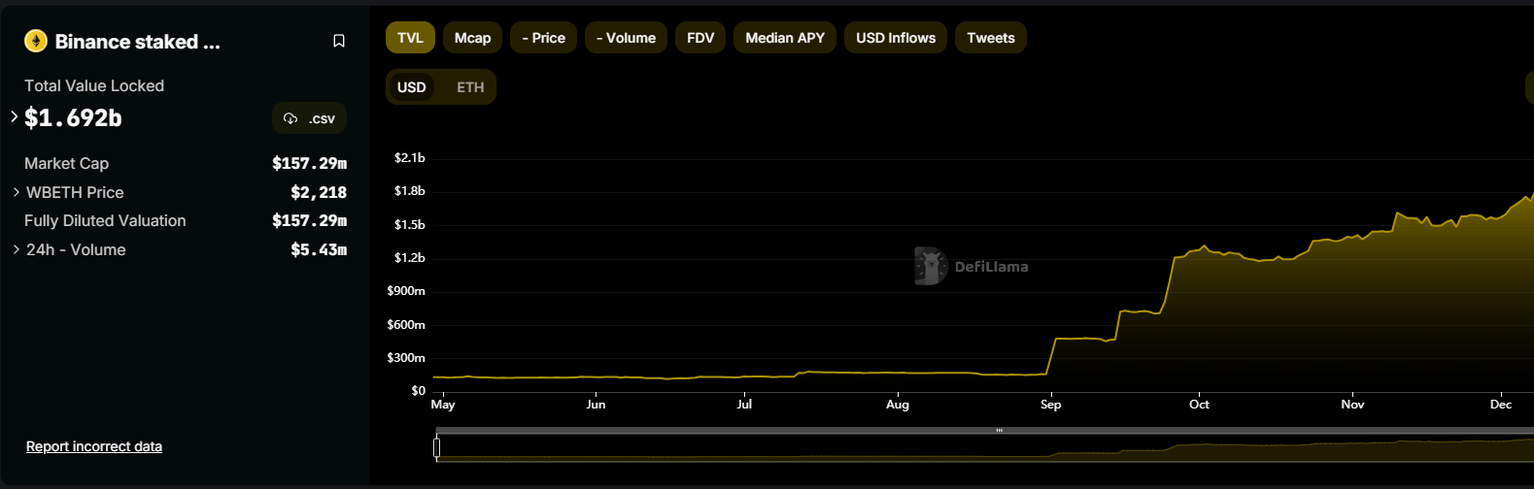Toggle the TVL chart series

[410, 38]
